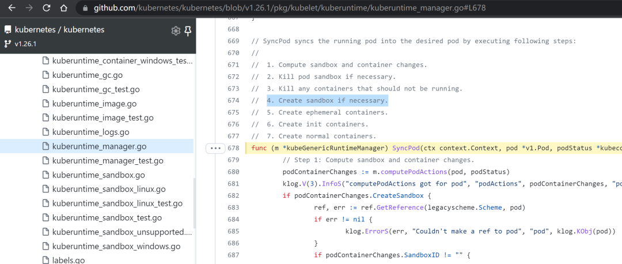This screenshot has height=264, width=622.
Task: Click the kubernetes / kubernetes repository link
Action: (59, 30)
